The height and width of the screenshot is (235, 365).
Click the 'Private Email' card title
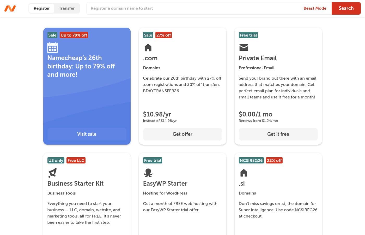click(x=258, y=58)
